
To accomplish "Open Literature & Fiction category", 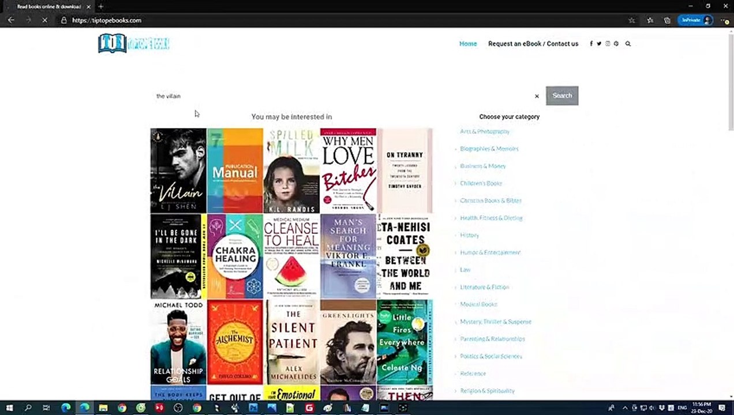I will (485, 287).
